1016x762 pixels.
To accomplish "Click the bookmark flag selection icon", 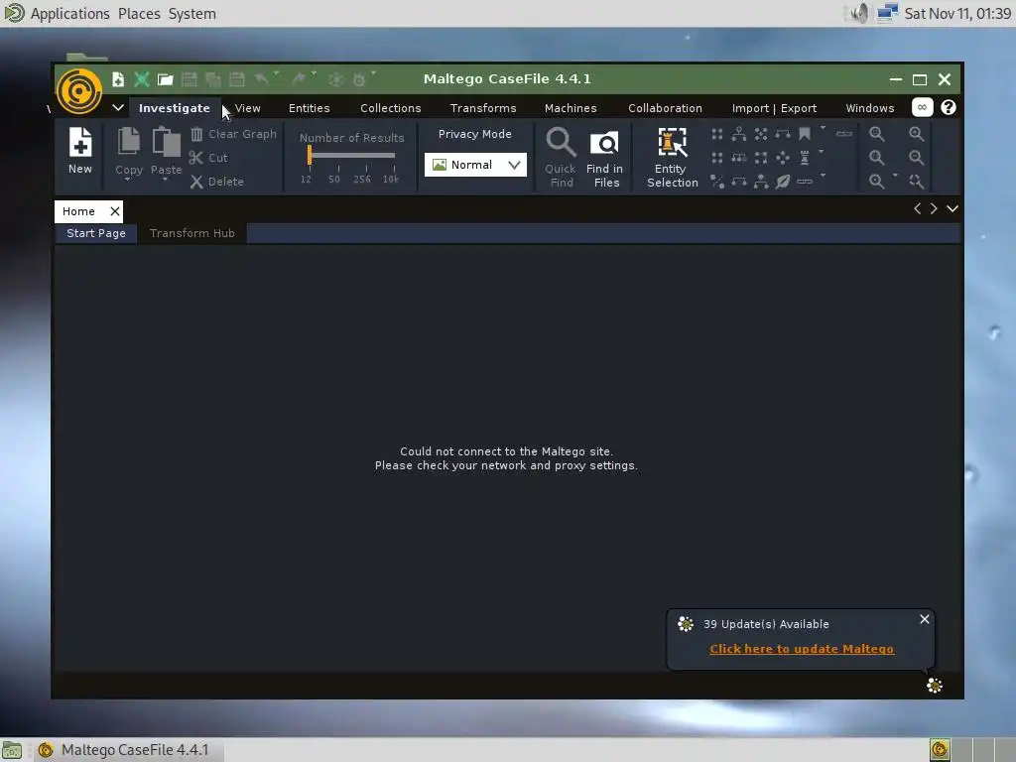I will coord(804,134).
